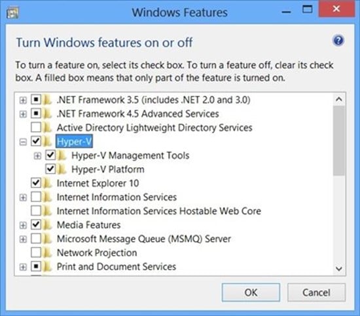Expand the Hyper-V Management Tools node
360x316 pixels.
tap(37, 156)
